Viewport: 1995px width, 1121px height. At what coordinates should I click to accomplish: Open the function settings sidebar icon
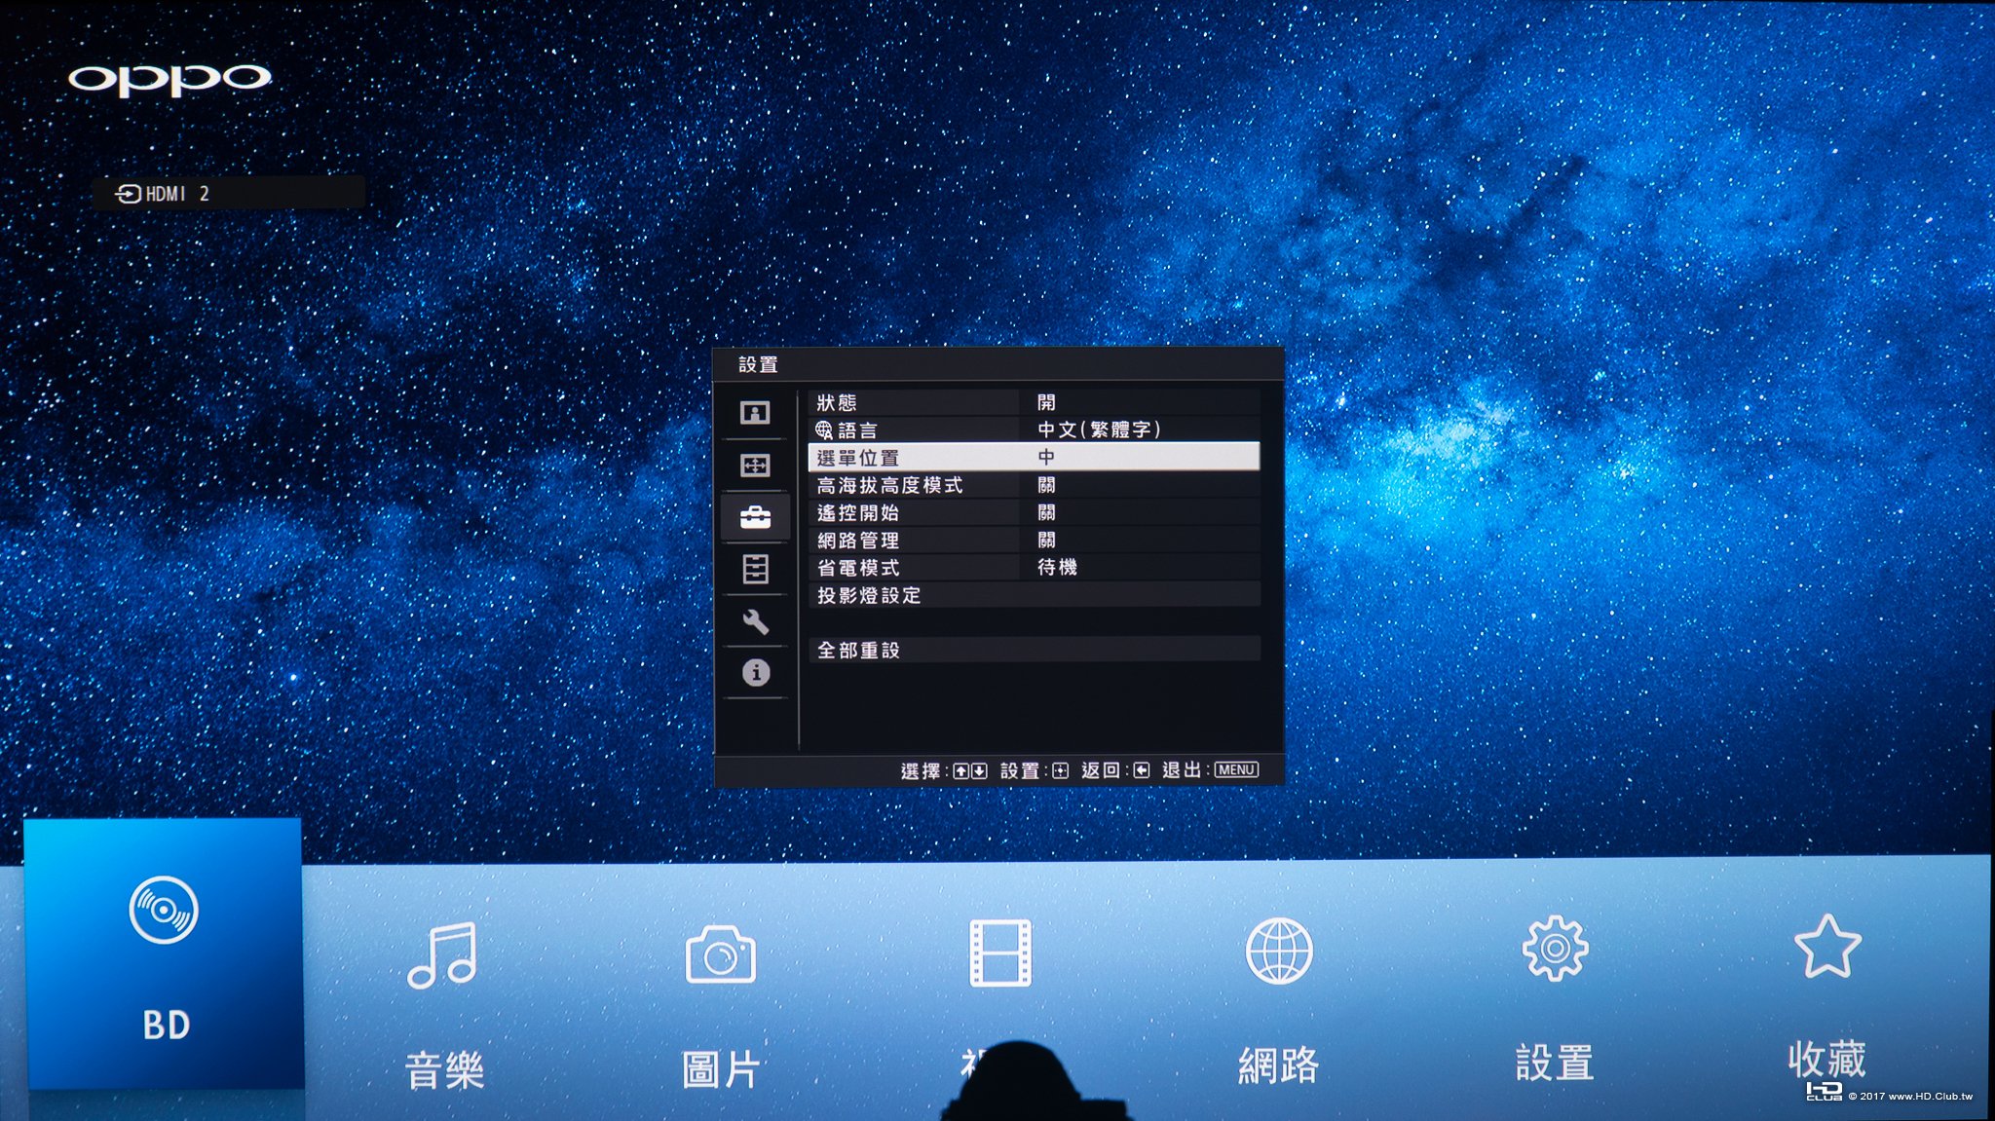point(755,569)
